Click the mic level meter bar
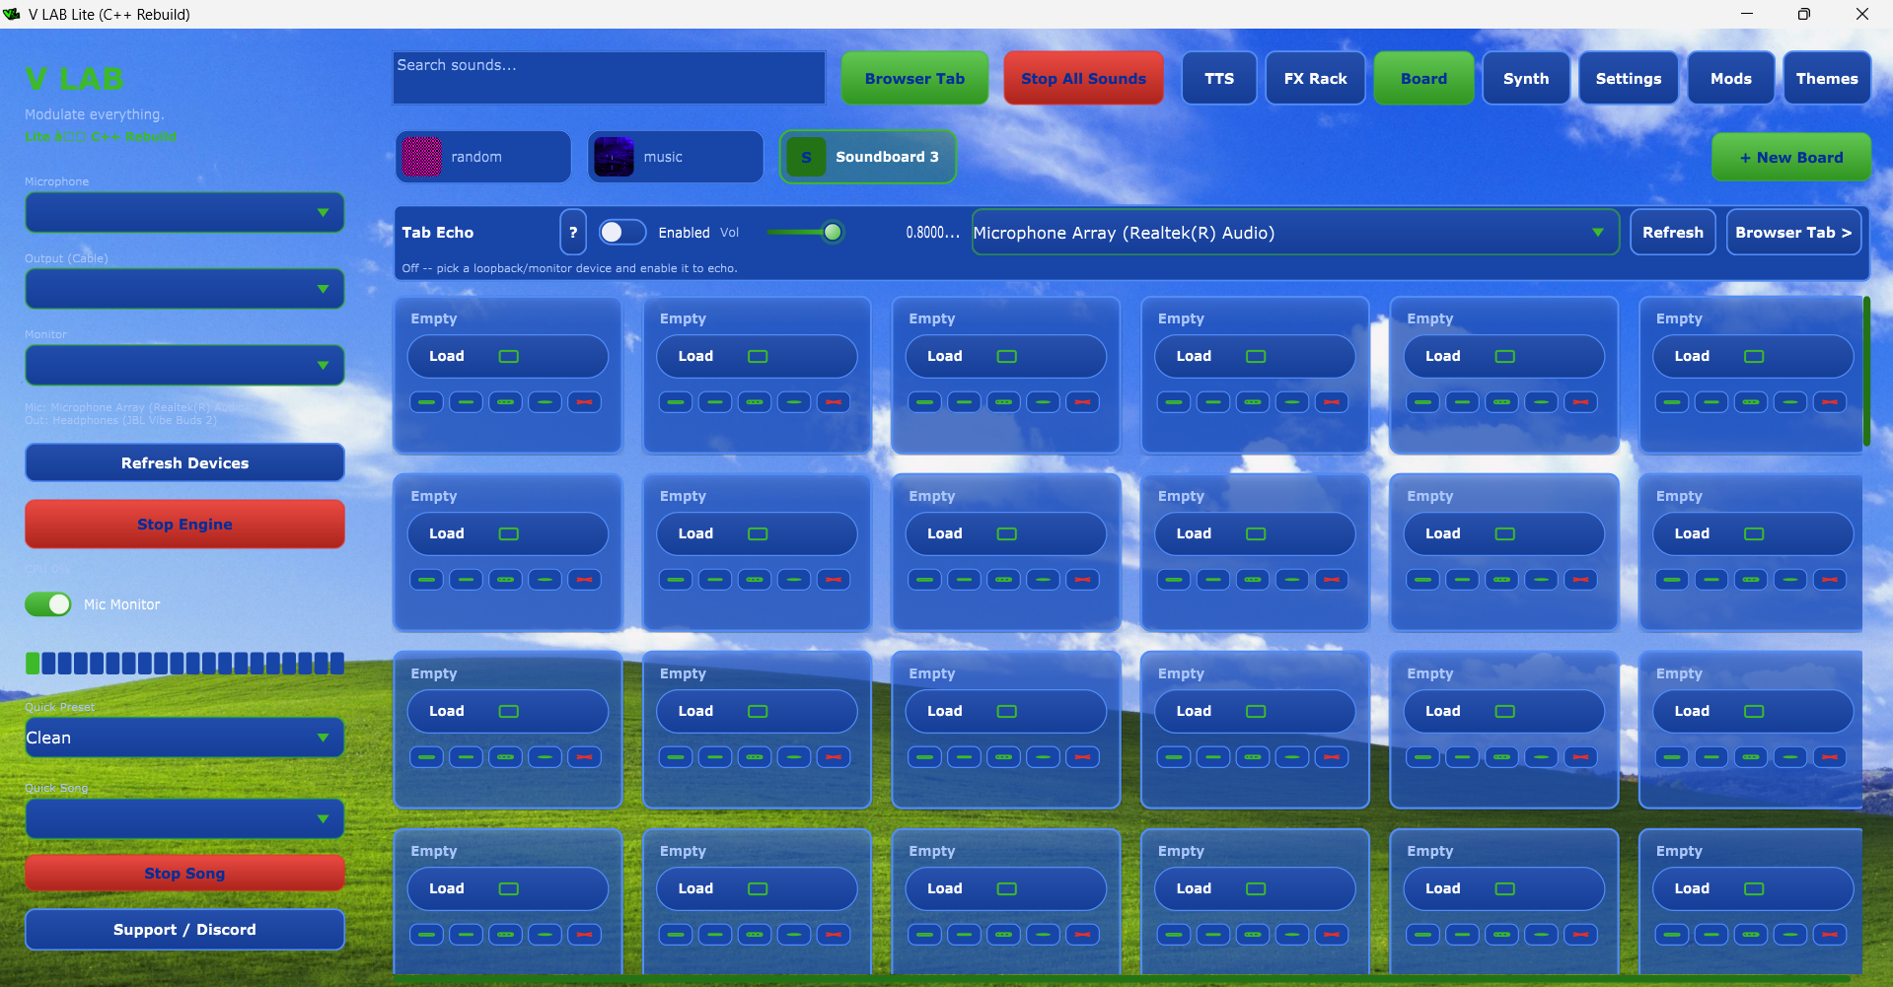The height and width of the screenshot is (987, 1893). click(x=184, y=663)
